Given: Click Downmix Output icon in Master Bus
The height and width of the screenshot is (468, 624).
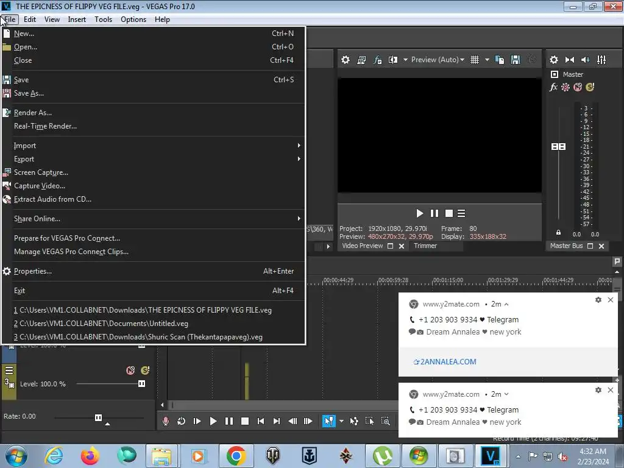Looking at the screenshot, I should pos(570,60).
